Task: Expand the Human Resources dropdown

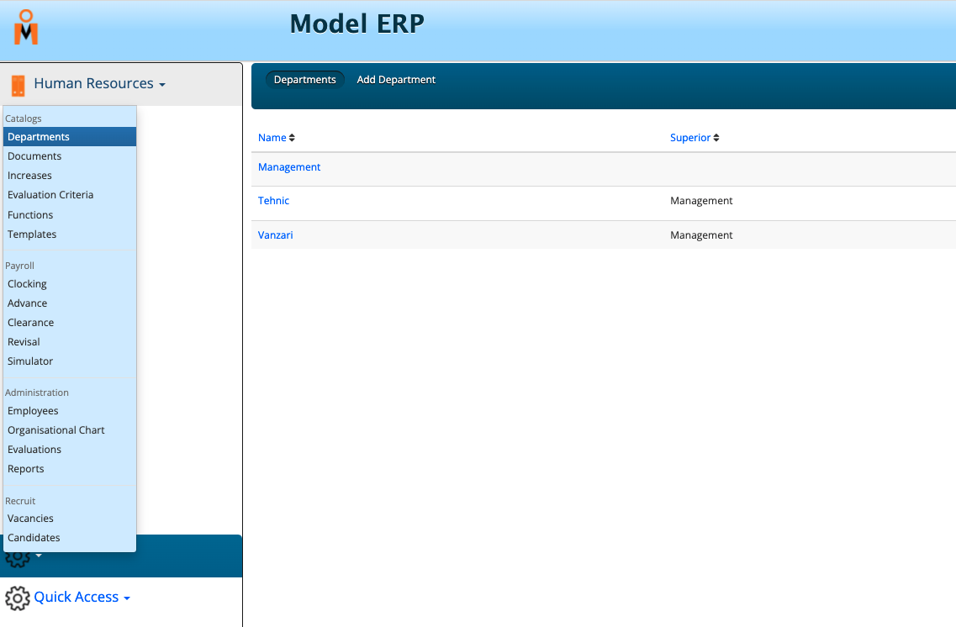Action: [x=99, y=84]
